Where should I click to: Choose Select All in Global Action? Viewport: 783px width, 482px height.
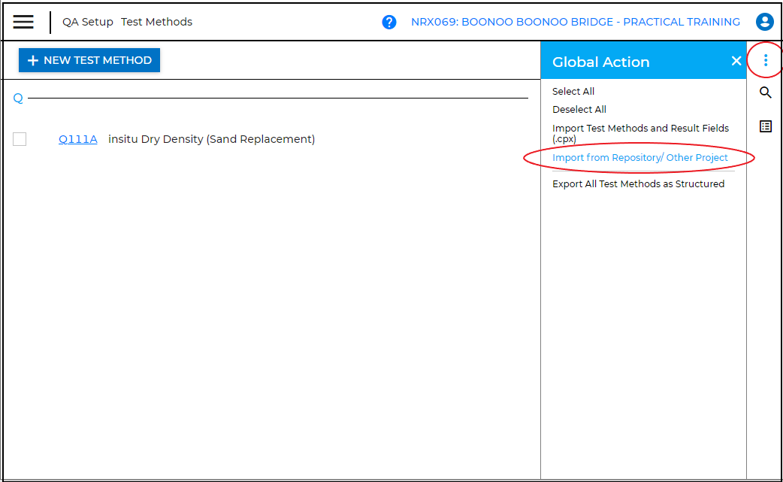pos(573,92)
